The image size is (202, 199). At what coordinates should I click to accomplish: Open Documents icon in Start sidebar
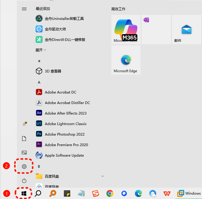click(x=24, y=139)
